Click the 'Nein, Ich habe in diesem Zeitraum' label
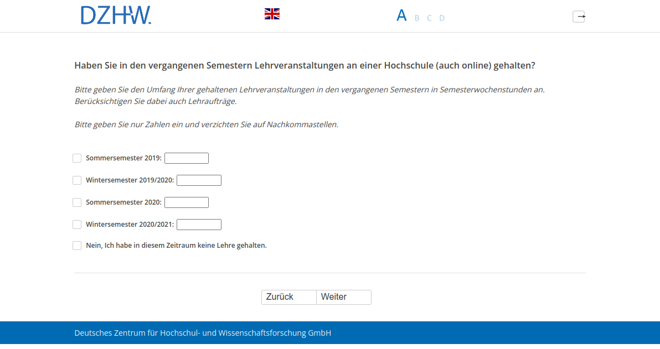The width and height of the screenshot is (660, 349). 176,246
